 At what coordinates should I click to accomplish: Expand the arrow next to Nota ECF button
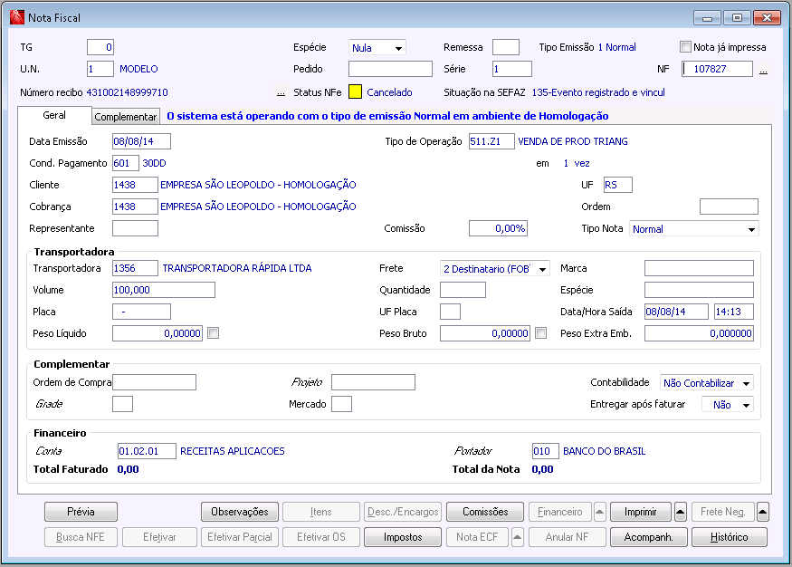coord(517,537)
